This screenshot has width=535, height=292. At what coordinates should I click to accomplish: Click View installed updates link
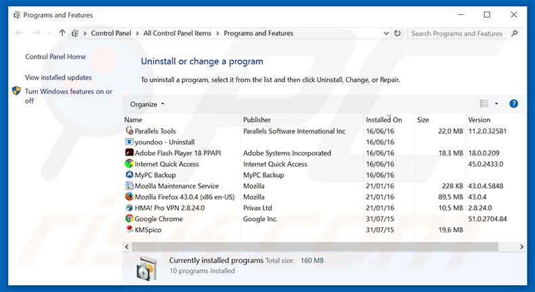click(58, 77)
